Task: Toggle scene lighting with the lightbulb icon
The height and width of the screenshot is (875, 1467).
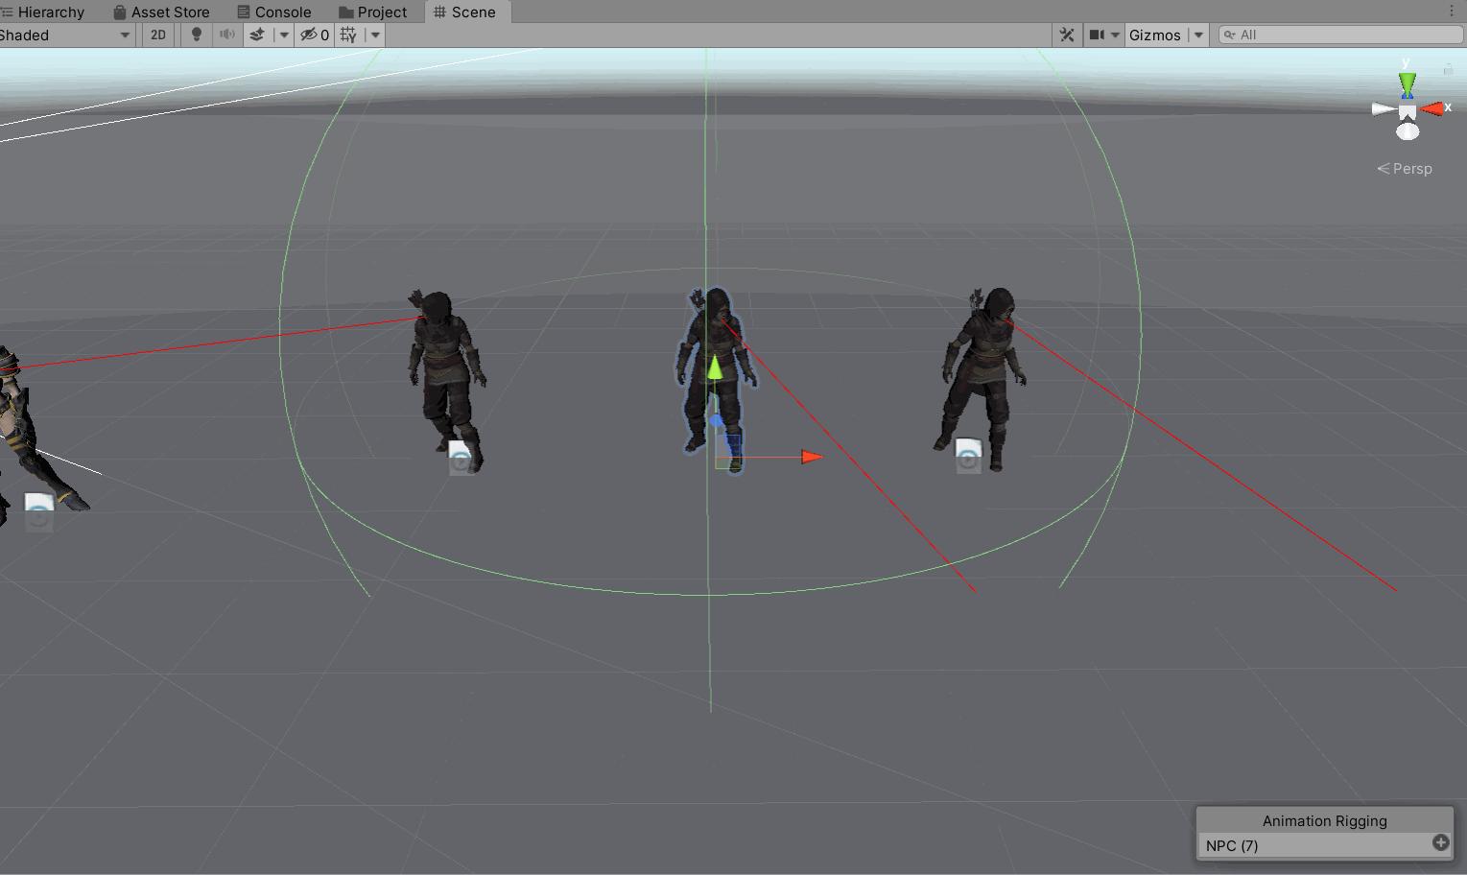Action: pyautogui.click(x=197, y=35)
